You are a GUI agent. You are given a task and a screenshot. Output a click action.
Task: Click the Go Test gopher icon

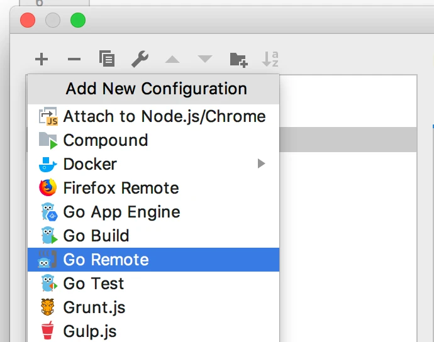[49, 283]
